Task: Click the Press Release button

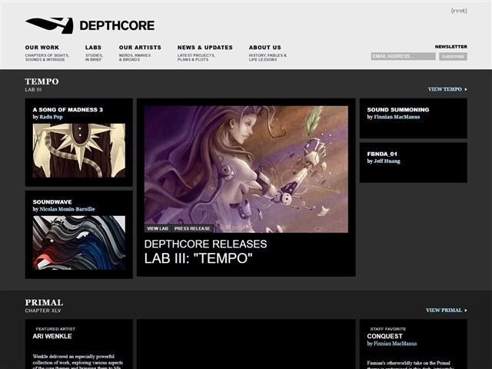Action: click(x=192, y=228)
